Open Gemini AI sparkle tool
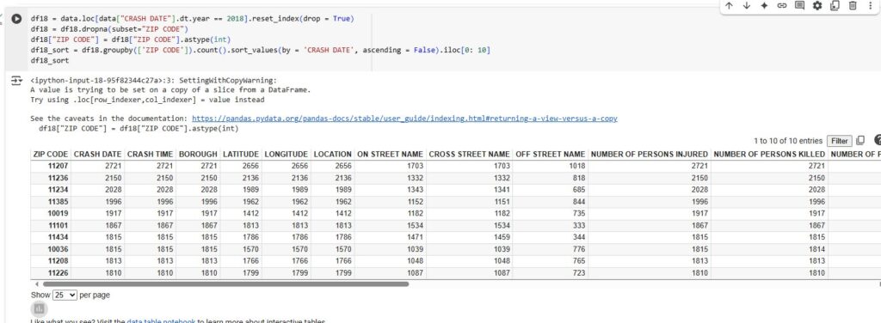 (x=764, y=6)
